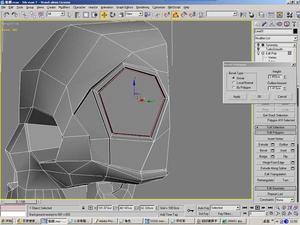Toggle Absolute/Offset transform type-in mode
The height and width of the screenshot is (225, 300).
[90, 208]
